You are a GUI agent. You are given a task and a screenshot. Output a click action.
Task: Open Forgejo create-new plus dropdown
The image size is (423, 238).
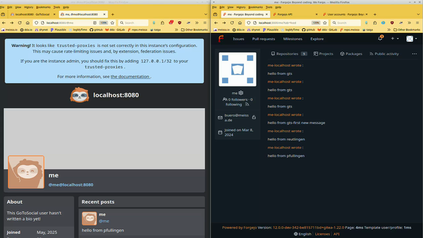(x=395, y=38)
